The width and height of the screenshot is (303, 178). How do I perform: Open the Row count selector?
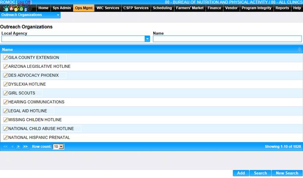[x=58, y=147]
